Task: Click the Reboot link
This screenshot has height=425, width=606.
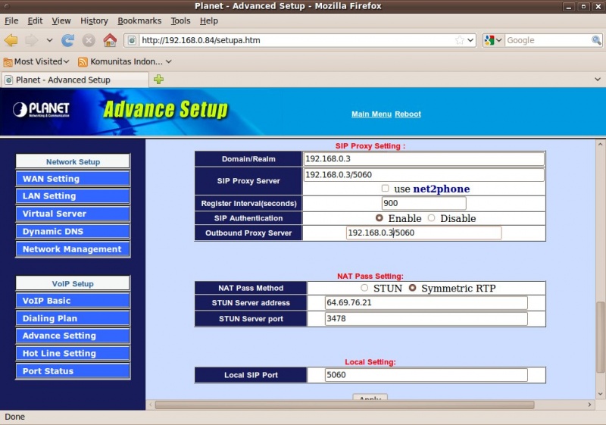Action: tap(408, 114)
